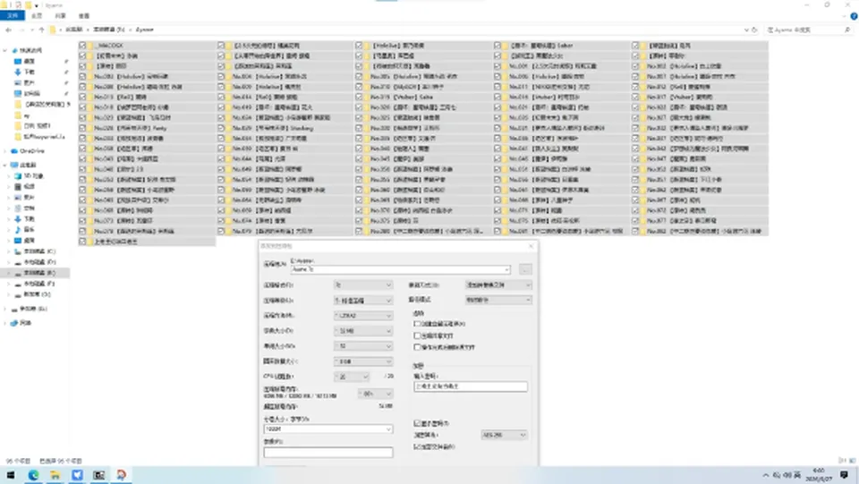Image resolution: width=859 pixels, height=484 pixels.
Task: Collapse the Quick access tree node
Action: 5,50
